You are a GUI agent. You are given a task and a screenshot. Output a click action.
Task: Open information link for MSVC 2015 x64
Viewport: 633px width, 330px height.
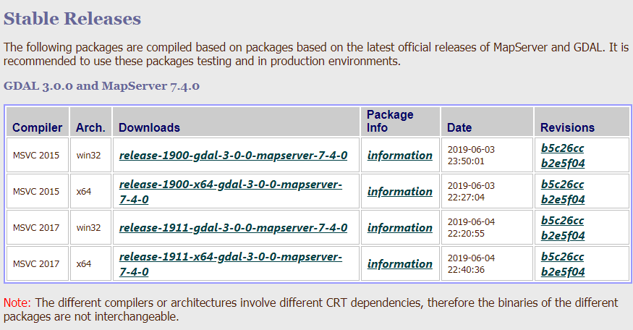point(399,192)
